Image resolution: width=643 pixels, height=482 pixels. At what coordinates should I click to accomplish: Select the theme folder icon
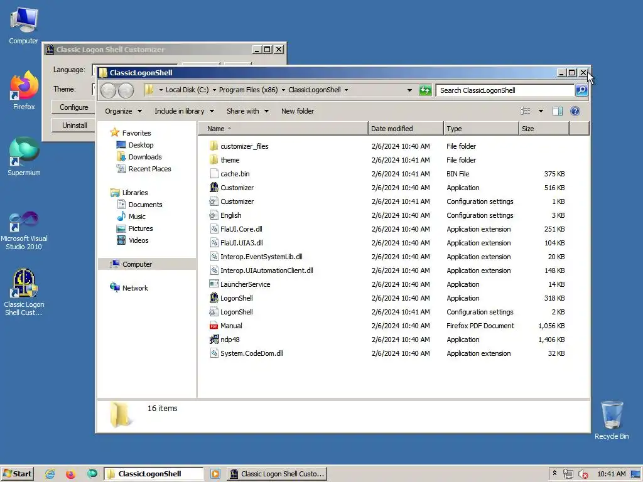(213, 160)
